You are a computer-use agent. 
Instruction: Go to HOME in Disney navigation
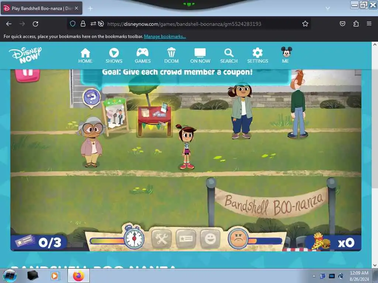pos(85,56)
